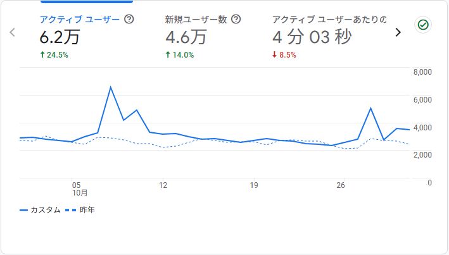Screen dimensions: 449x255
Task: Click the 6.2万 active users value
Action: pos(59,37)
